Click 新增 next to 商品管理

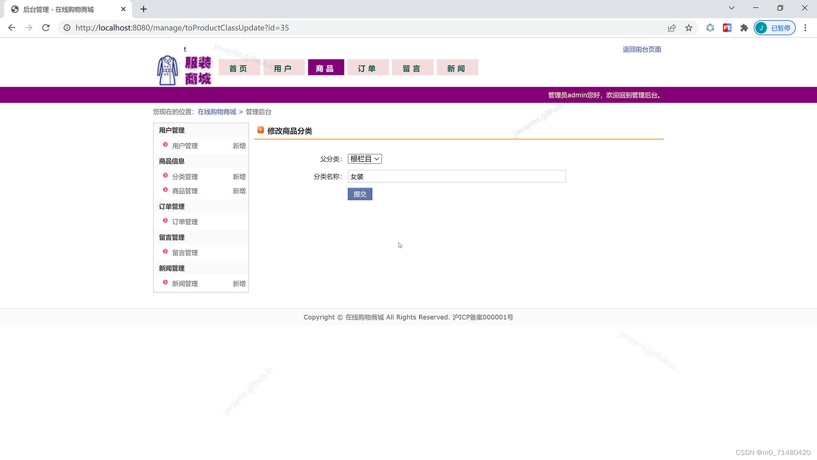pyautogui.click(x=239, y=191)
